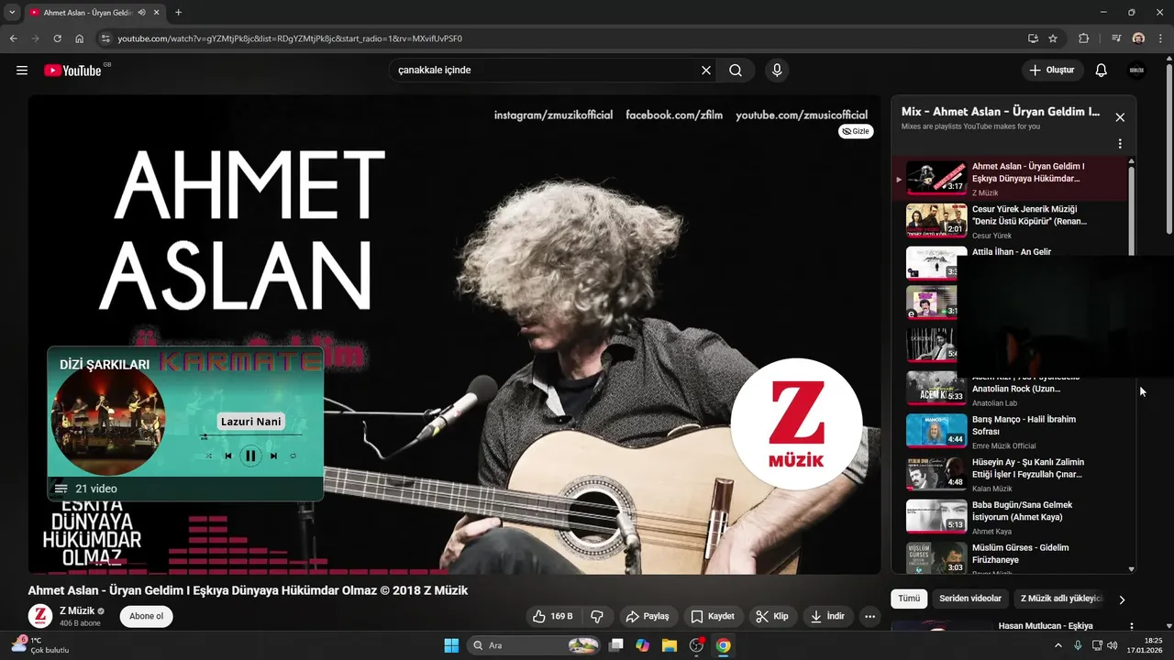This screenshot has width=1174, height=660.
Task: Create a clip with Klip
Action: (x=772, y=616)
